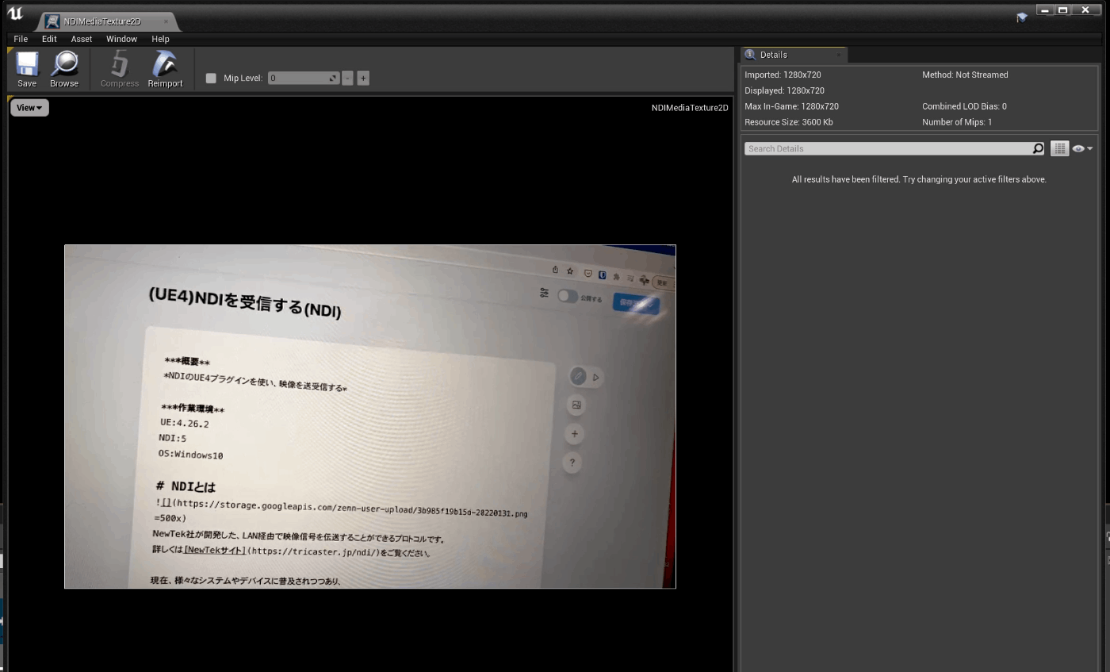The height and width of the screenshot is (672, 1110).
Task: Click the Displayed: 1280x720 text
Action: 784,90
